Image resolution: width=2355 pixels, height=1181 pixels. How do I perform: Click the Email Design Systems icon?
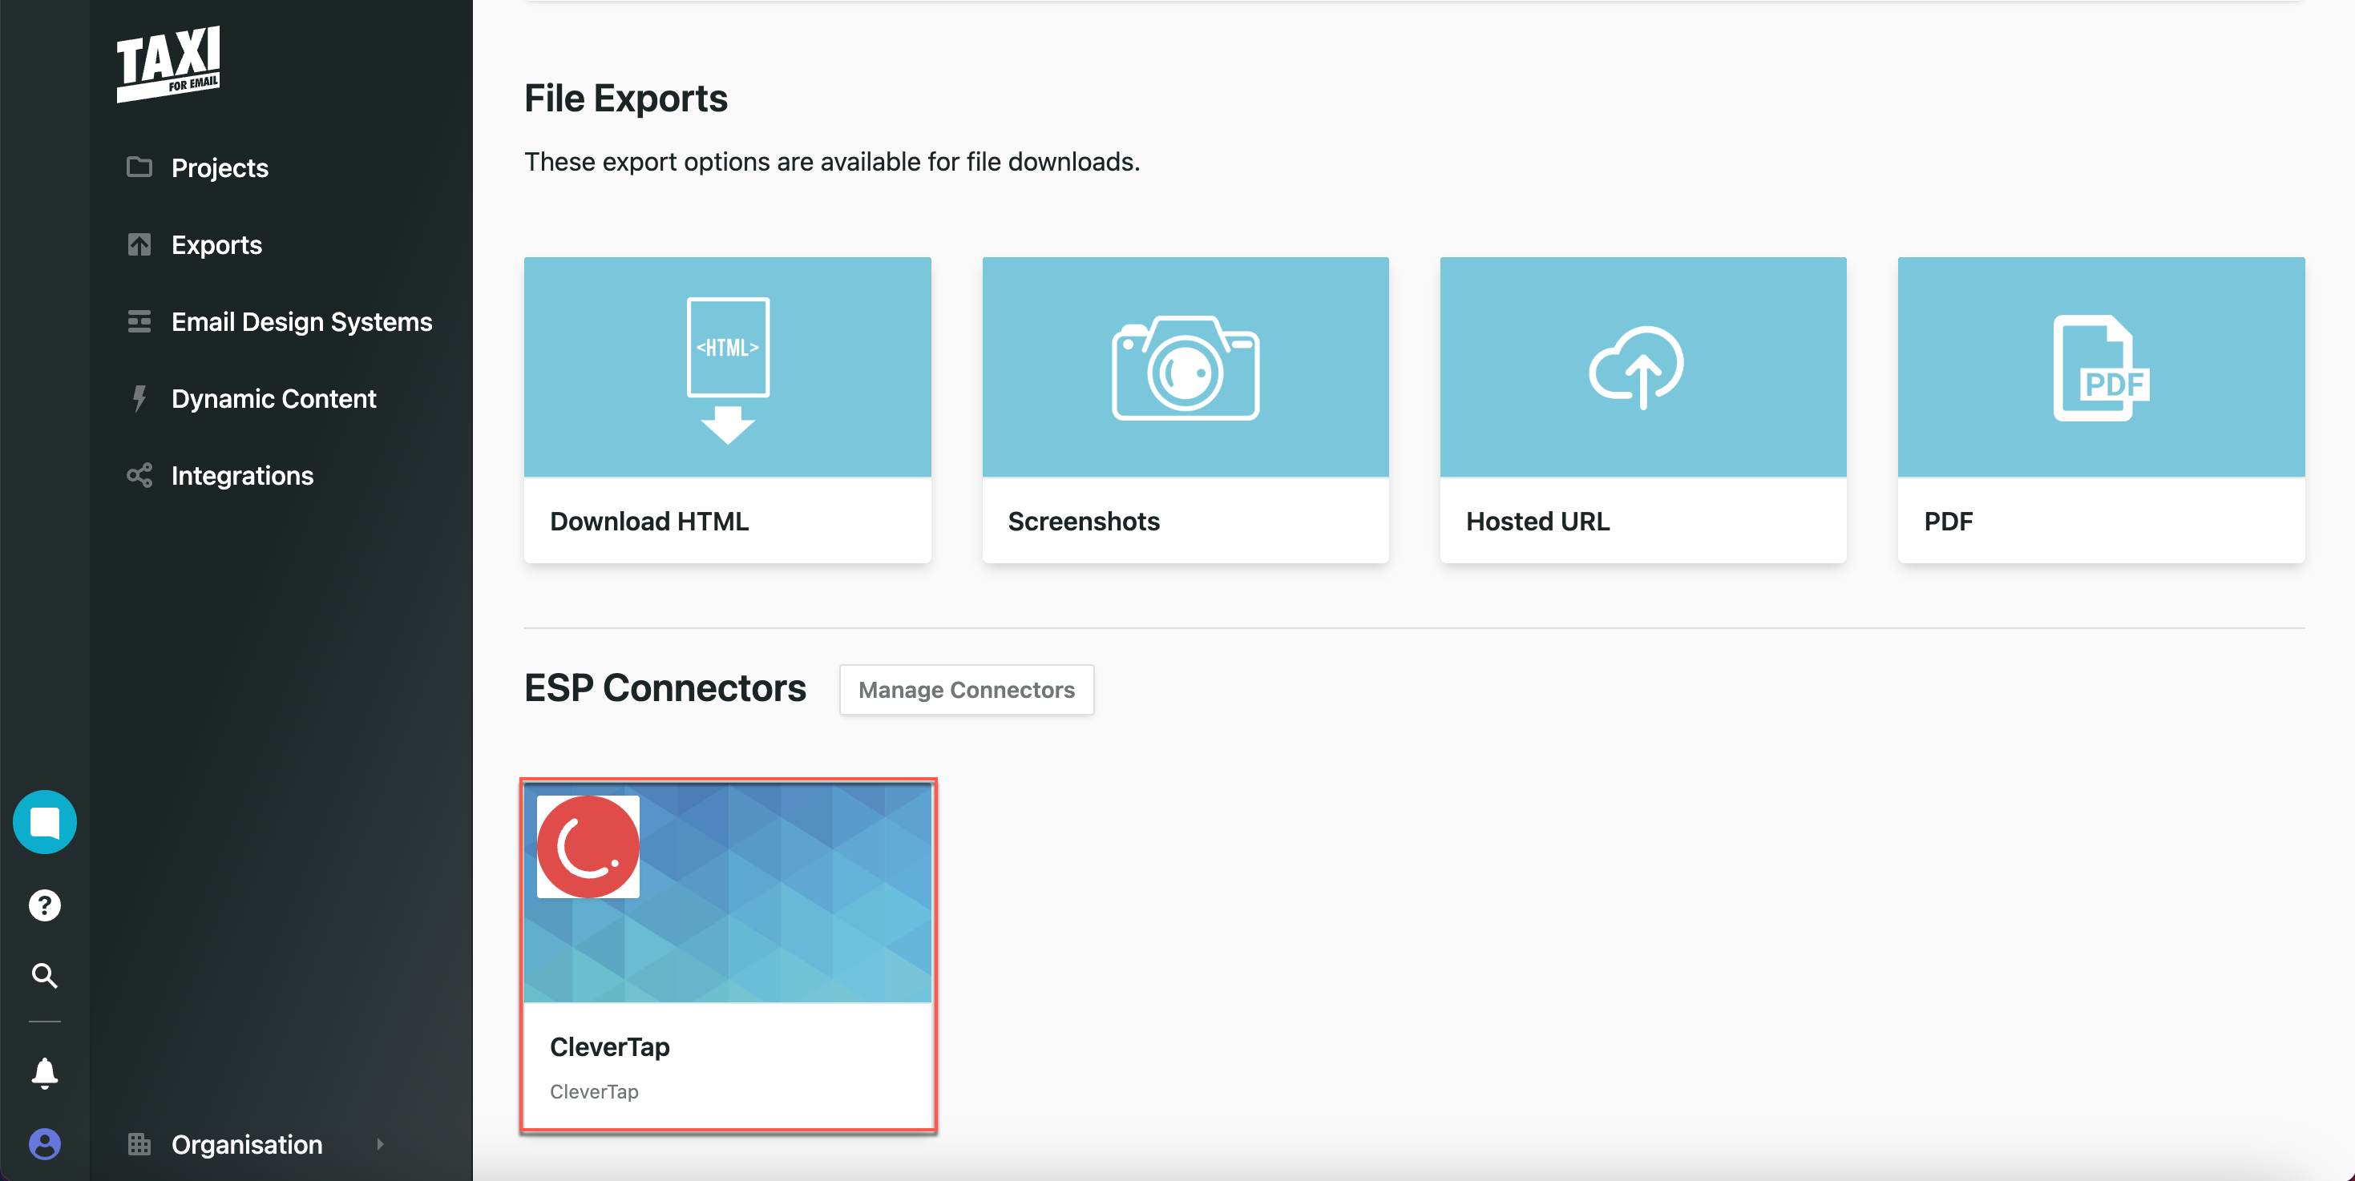click(x=139, y=320)
